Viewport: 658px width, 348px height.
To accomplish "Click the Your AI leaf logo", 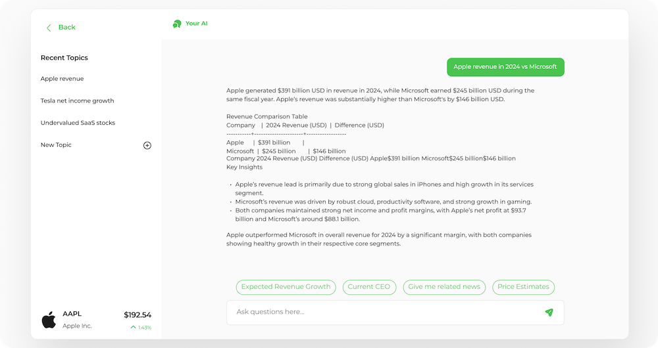I will [x=176, y=24].
